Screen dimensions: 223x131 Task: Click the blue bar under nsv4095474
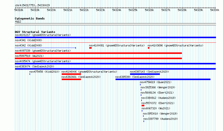tap(115, 64)
